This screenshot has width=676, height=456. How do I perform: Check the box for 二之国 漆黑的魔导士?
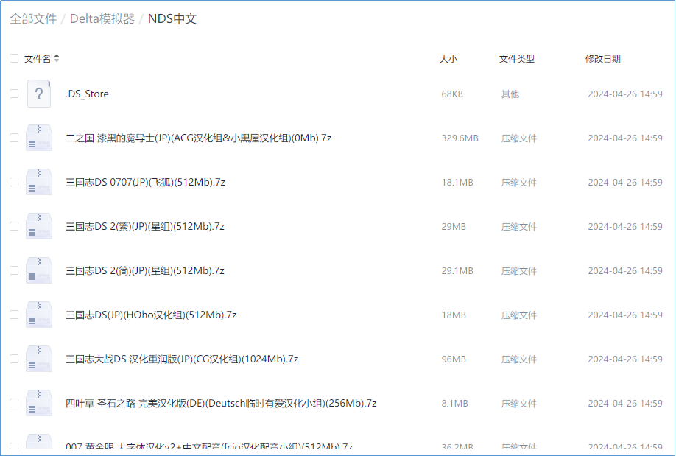pos(14,138)
